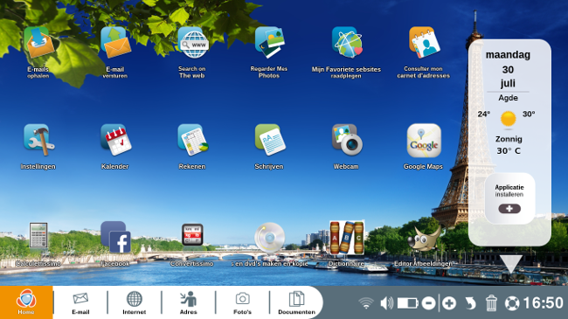Viewport: 568px width, 319px height.
Task: Switch to the Documenten tab in the bottom bar
Action: [297, 302]
